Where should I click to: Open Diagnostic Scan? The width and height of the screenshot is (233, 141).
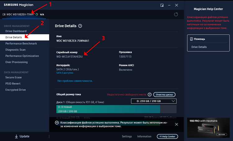pos(16,50)
